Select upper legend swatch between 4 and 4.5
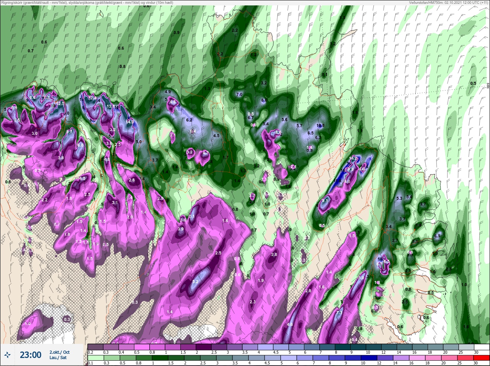Image resolution: width=490 pixels, height=366 pixels. coord(266,347)
